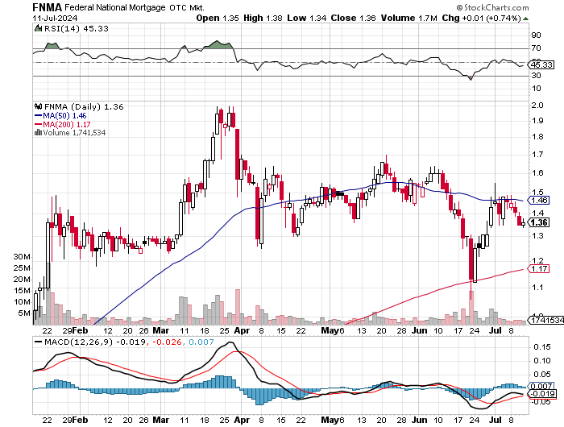Viewport: 564px width, 427px height.
Task: Click the 1.1 label on price axis
Action: coord(537,288)
